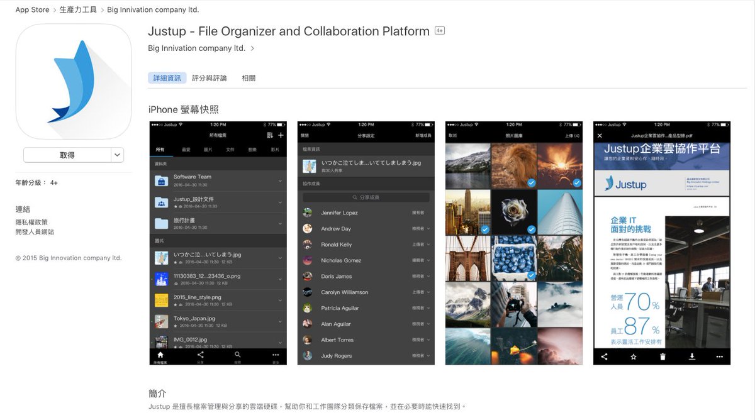The height and width of the screenshot is (420, 755).
Task: Tap the share icon in the bottom toolbar
Action: click(x=200, y=355)
